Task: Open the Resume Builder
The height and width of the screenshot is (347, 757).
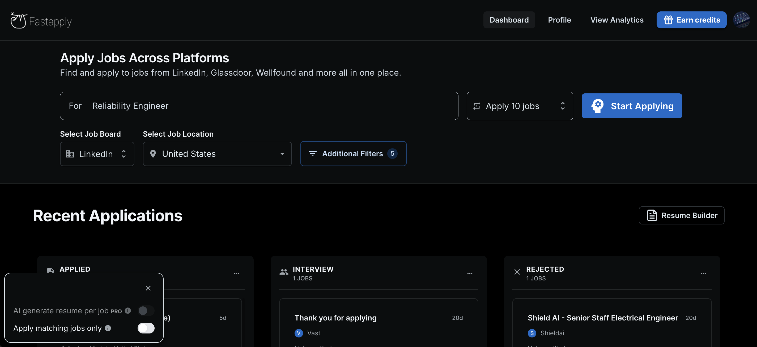Action: (681, 215)
